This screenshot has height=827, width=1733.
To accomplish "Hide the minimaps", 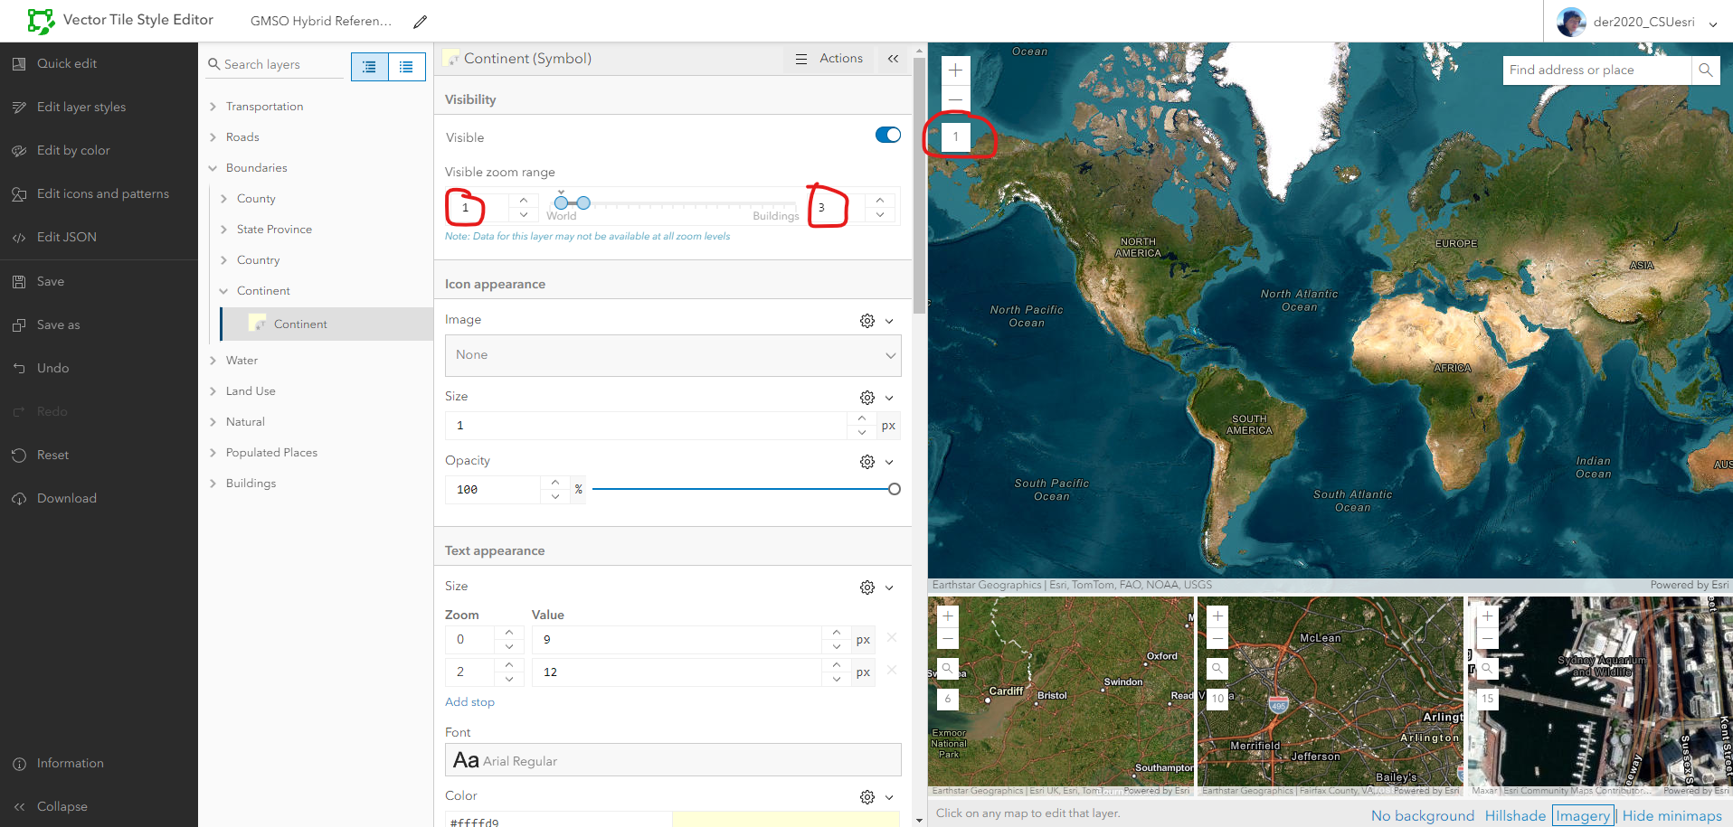I will pos(1671,814).
